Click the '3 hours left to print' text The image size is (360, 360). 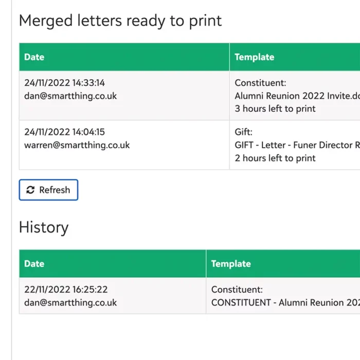click(x=275, y=109)
